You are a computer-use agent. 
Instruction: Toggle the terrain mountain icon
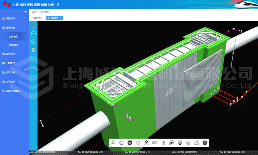196,143
